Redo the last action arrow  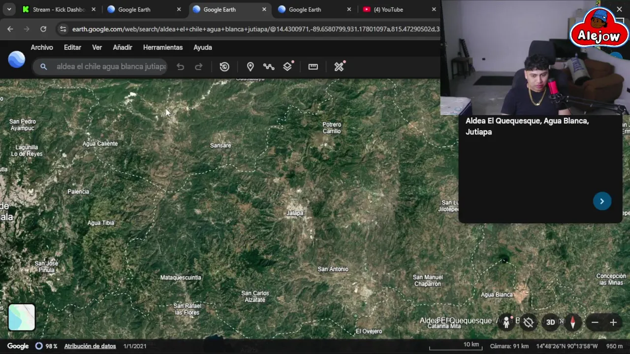click(x=198, y=67)
